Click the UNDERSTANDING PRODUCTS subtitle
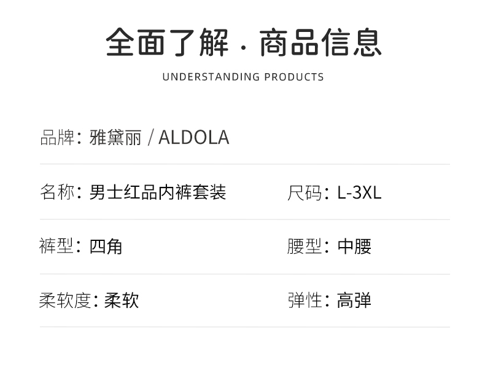Screen dimensions: 485x370 tap(243, 77)
